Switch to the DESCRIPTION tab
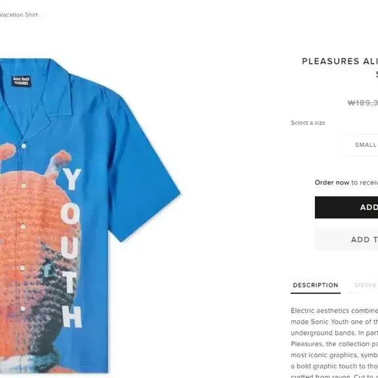 coord(315,285)
